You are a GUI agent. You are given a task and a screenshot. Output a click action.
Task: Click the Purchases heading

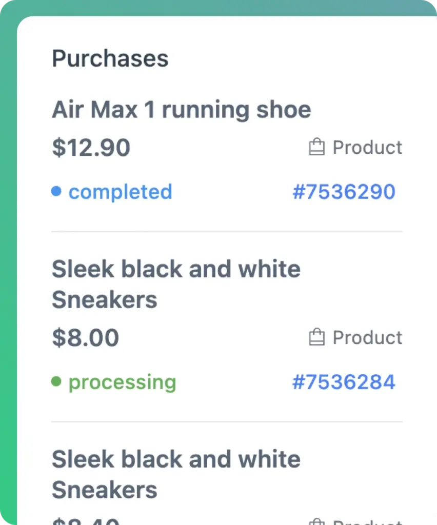click(110, 58)
